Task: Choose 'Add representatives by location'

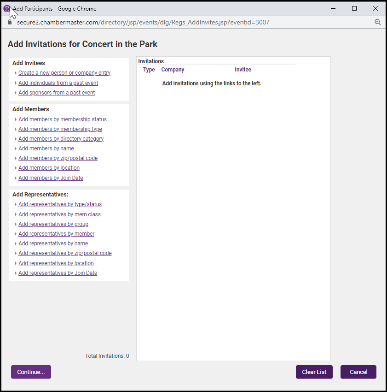Action: (x=56, y=263)
